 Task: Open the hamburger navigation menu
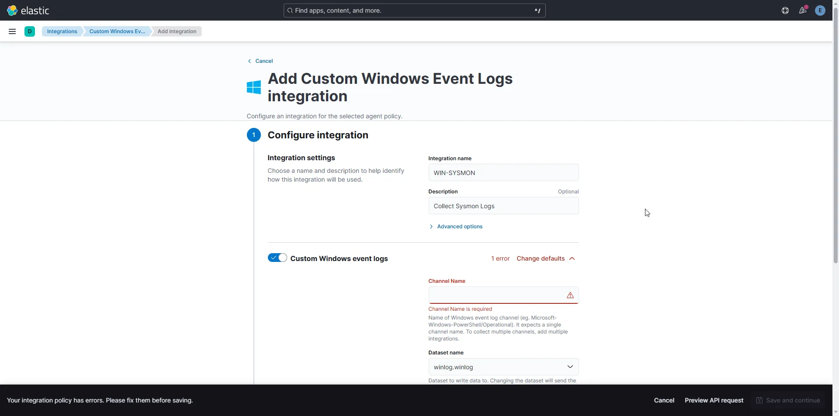click(12, 31)
